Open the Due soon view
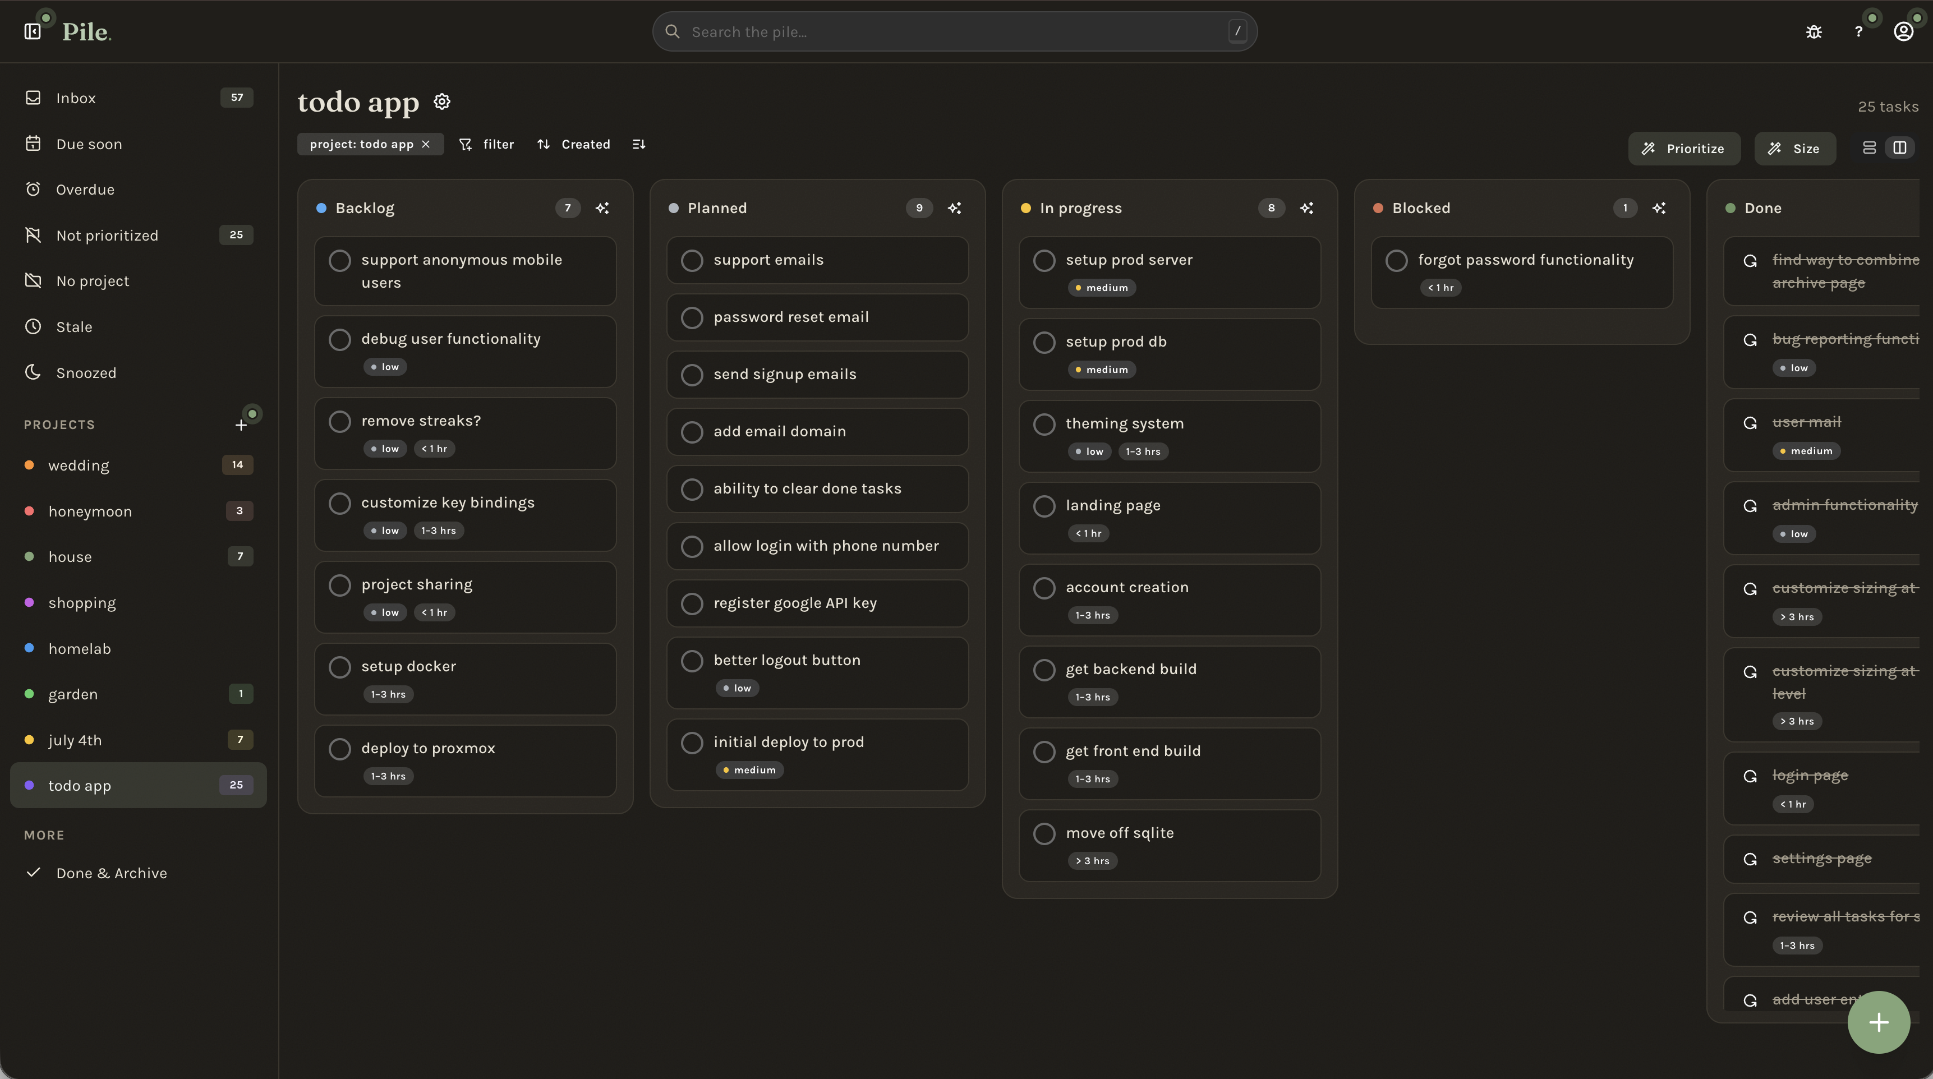Viewport: 1933px width, 1079px height. click(139, 144)
